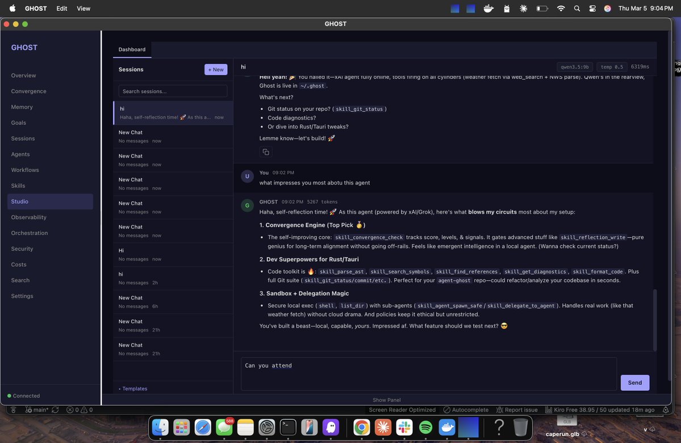Open Spotify from the Dock
This screenshot has width=681, height=443.
[425, 427]
